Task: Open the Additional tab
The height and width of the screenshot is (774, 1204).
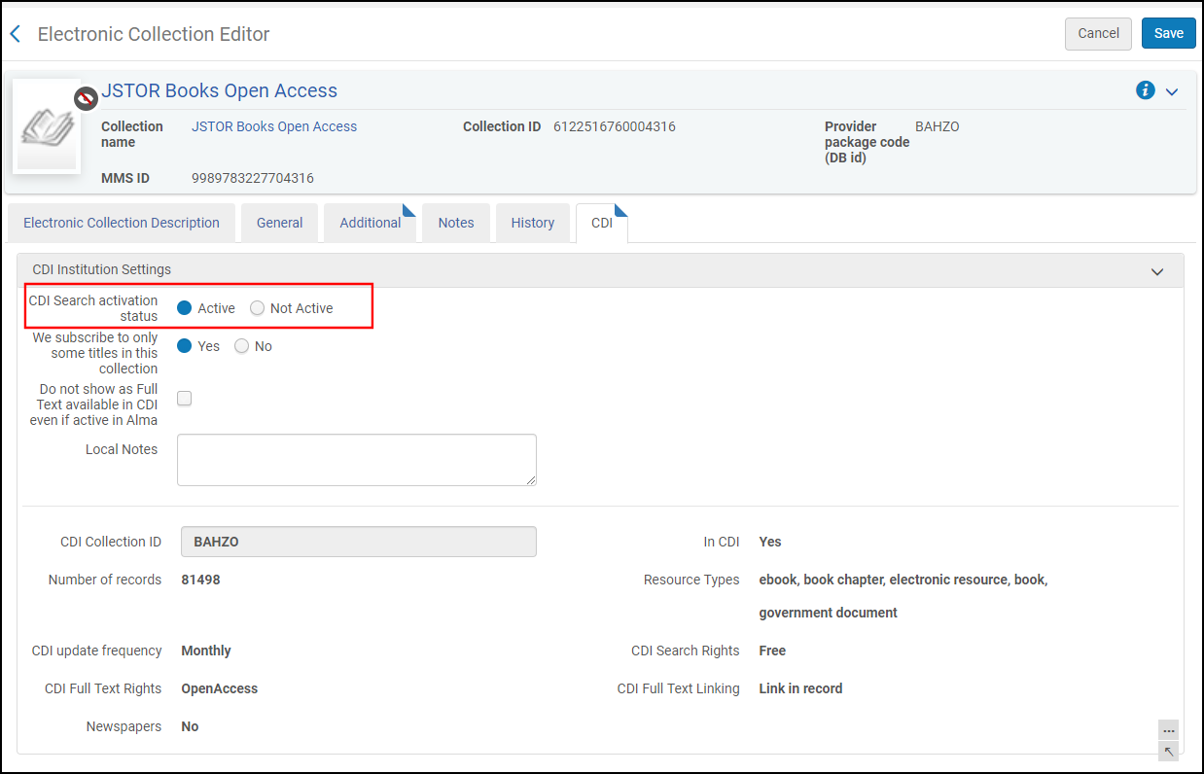Action: point(370,223)
